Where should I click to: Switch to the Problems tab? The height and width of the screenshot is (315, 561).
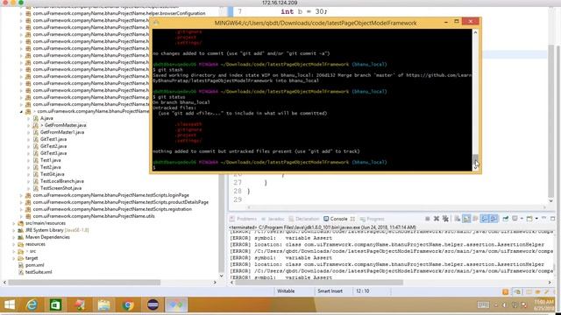(244, 219)
